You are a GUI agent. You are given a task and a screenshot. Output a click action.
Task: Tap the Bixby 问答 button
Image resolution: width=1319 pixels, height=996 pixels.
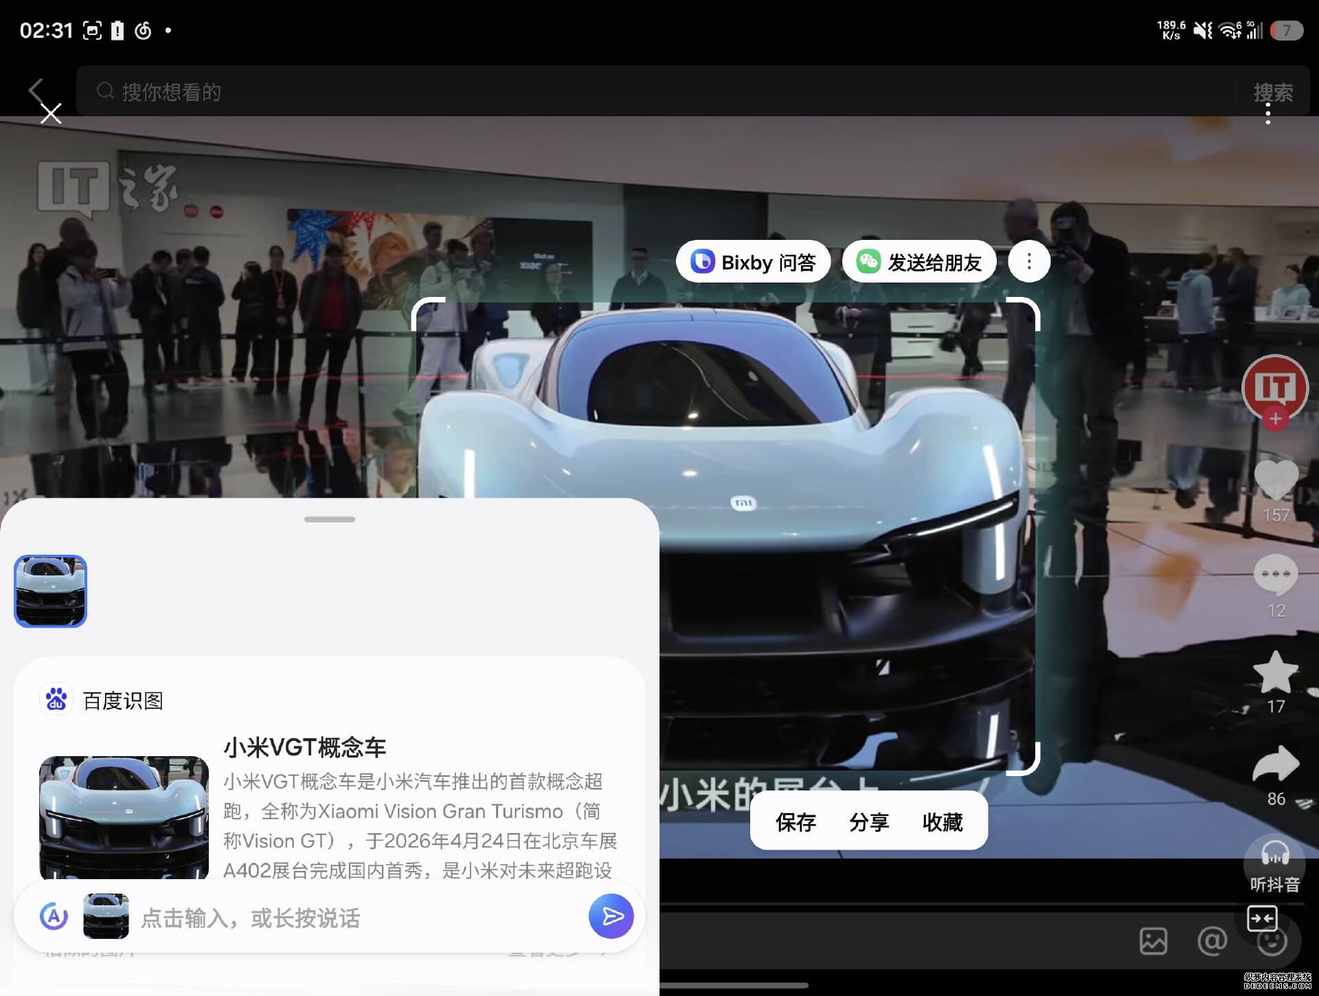(753, 262)
